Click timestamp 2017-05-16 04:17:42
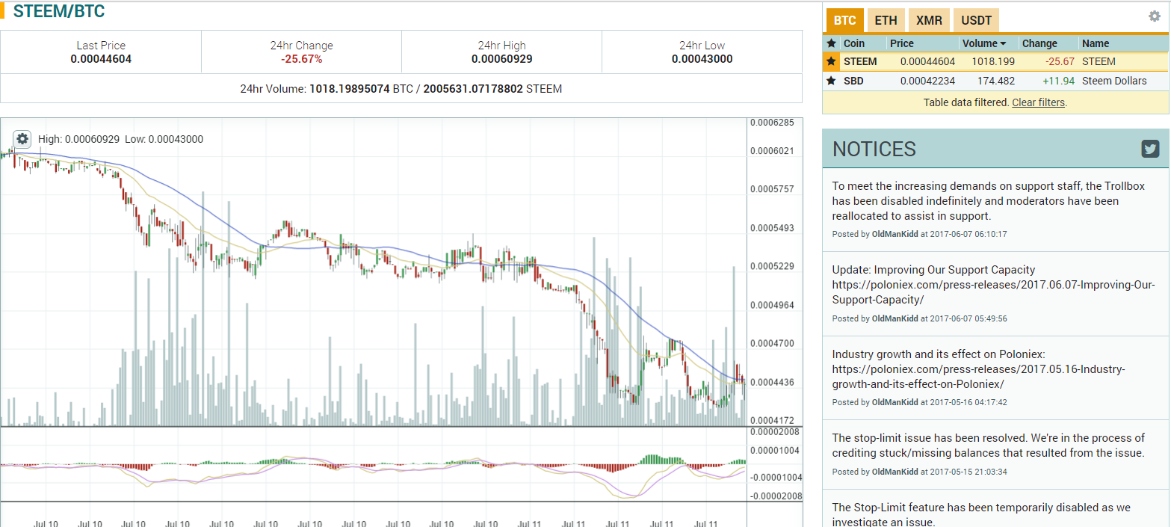 [x=968, y=402]
